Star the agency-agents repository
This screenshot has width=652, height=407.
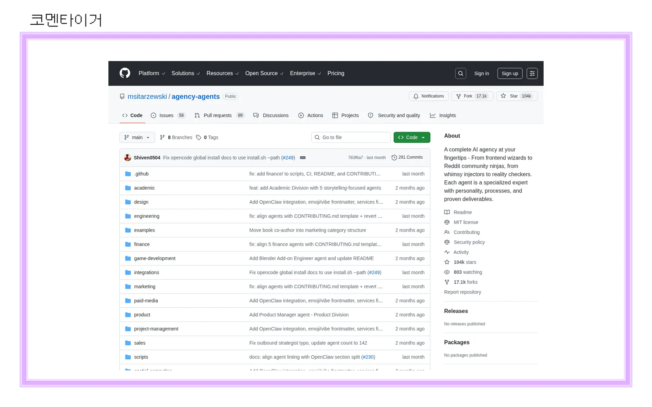coord(517,96)
